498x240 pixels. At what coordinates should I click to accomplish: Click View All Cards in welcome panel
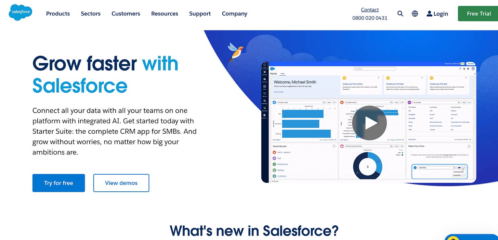click(278, 92)
